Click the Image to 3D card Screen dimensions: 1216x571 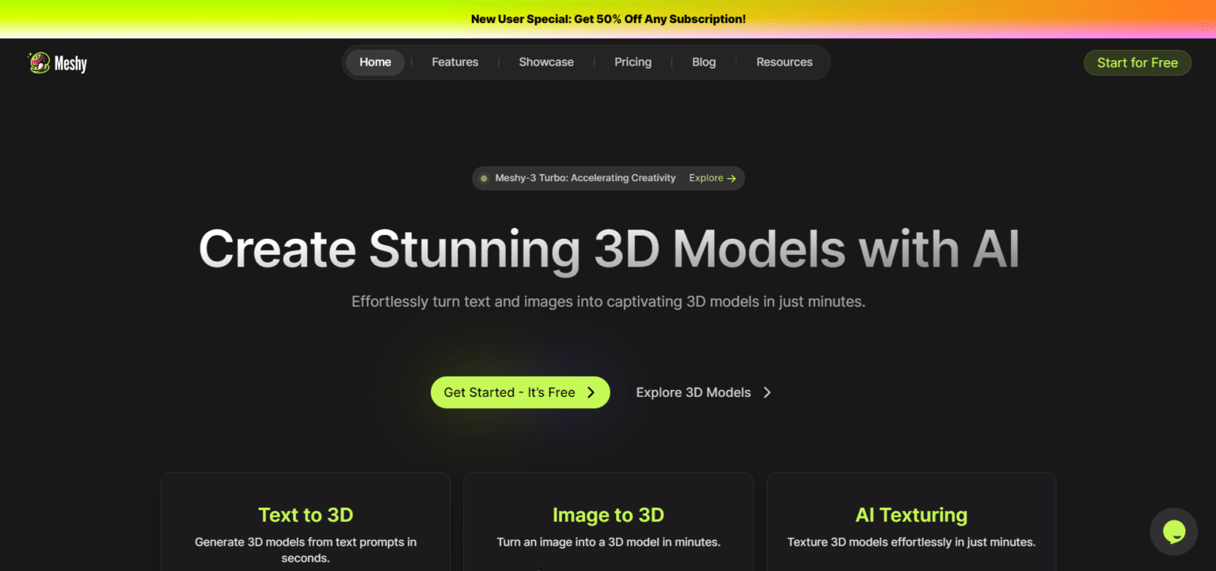[x=608, y=522]
